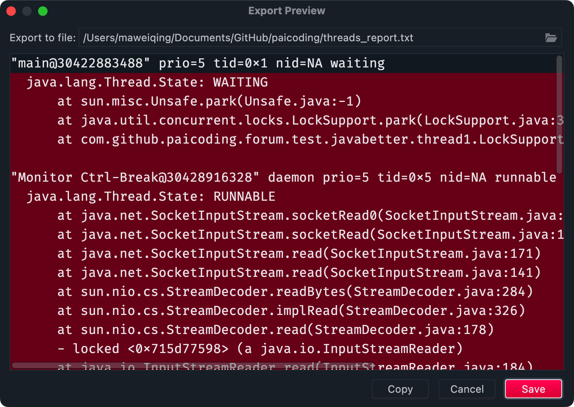The height and width of the screenshot is (407, 574).
Task: Click the StreamDecoder.implRead stack frame line
Action: point(291,311)
